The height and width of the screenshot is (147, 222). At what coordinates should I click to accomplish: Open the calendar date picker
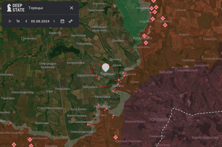click(62, 21)
